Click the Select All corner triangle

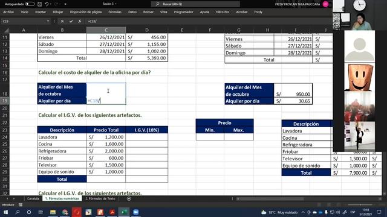click(7, 30)
